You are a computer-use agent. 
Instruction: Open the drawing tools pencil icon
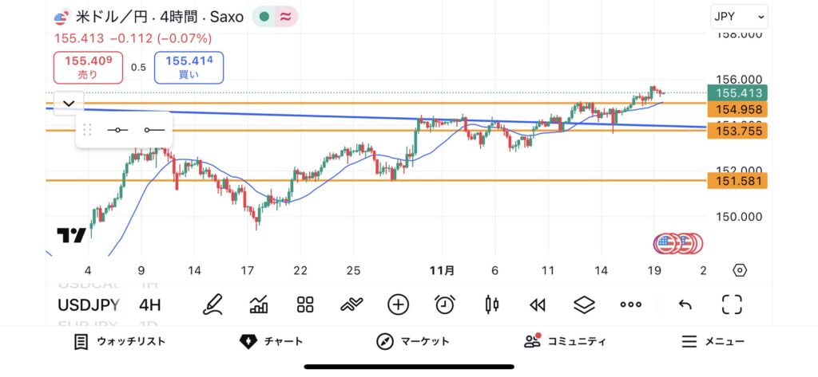tap(212, 304)
